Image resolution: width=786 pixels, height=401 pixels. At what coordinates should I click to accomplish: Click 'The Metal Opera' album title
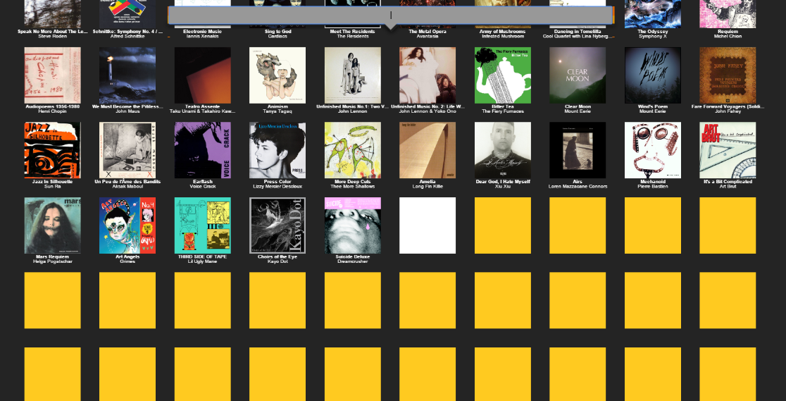(428, 31)
